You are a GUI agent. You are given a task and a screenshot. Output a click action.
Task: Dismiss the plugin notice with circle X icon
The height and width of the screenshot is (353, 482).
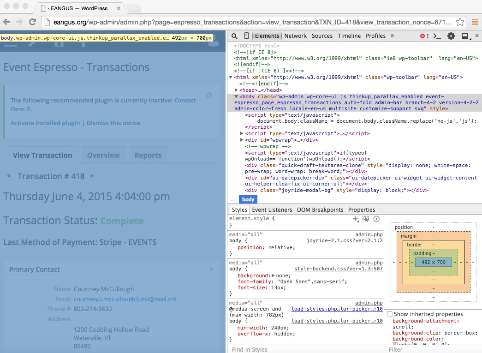[x=209, y=96]
